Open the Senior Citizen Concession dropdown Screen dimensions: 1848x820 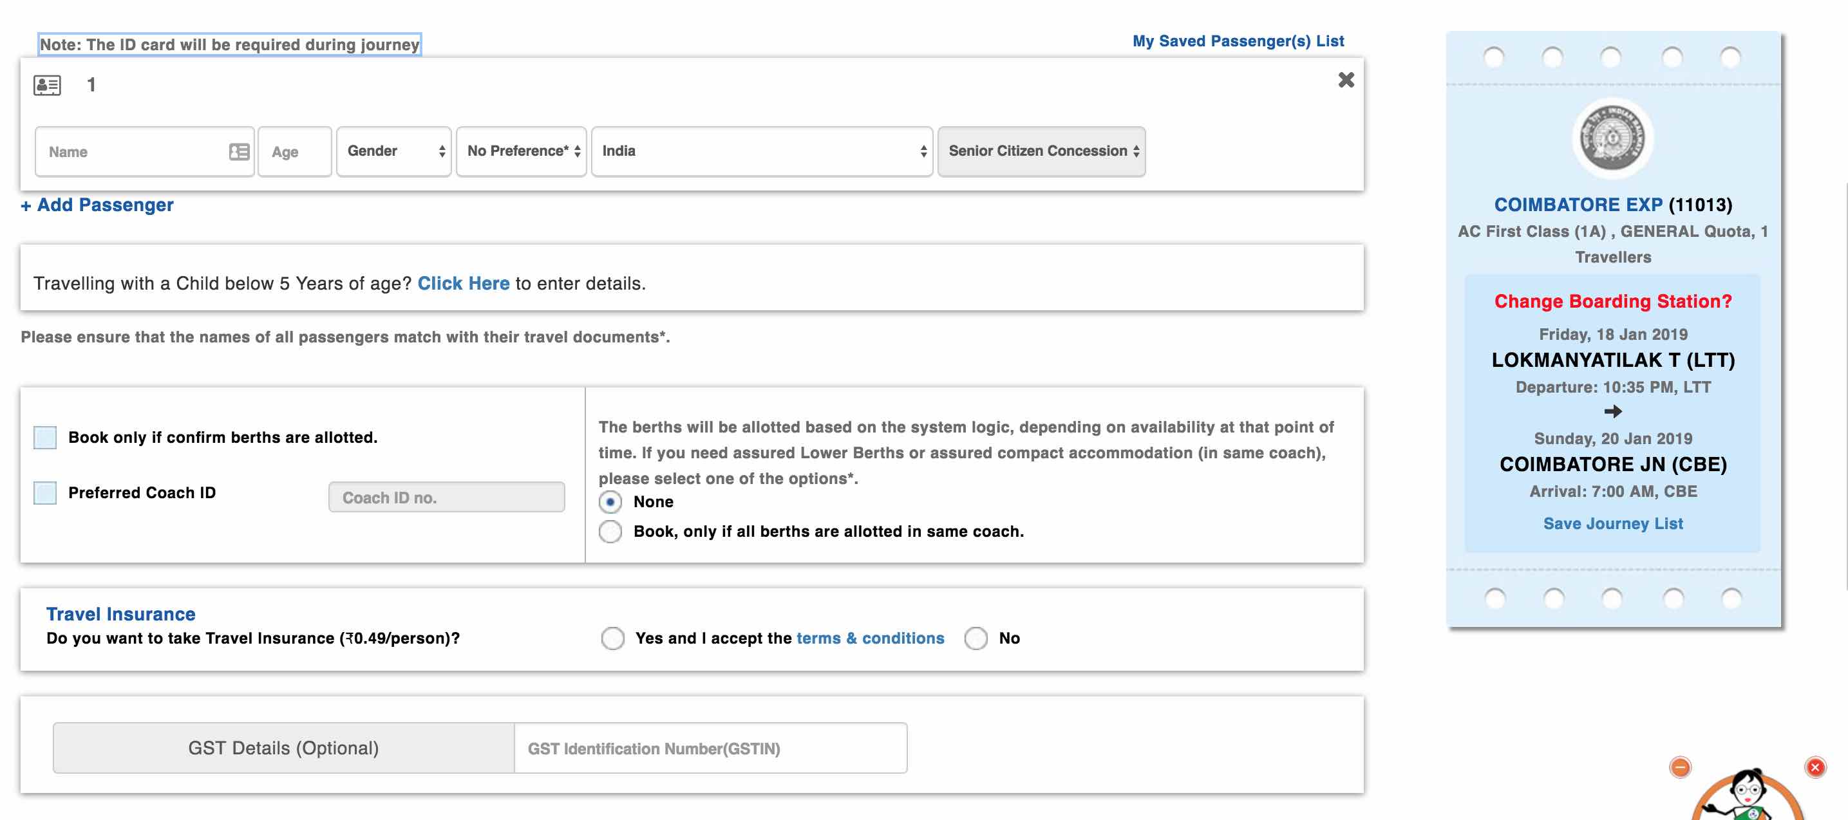coord(1042,149)
